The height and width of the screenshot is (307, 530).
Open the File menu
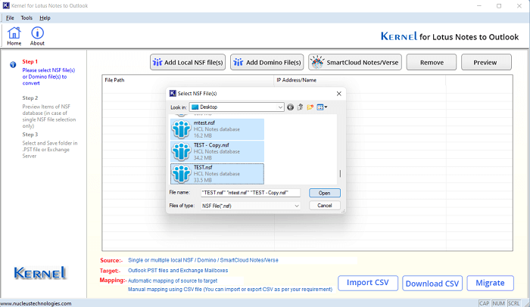coord(10,18)
